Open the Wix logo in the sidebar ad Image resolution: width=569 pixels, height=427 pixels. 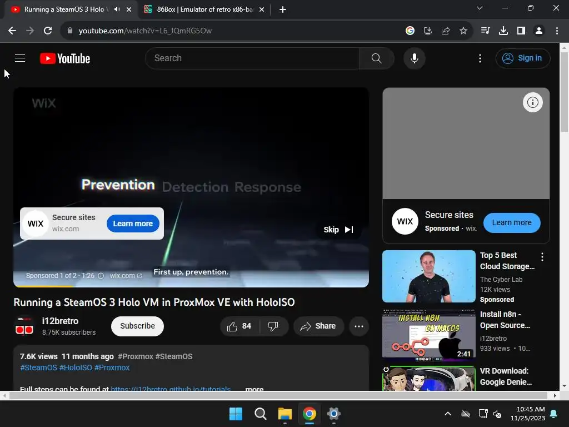(405, 221)
